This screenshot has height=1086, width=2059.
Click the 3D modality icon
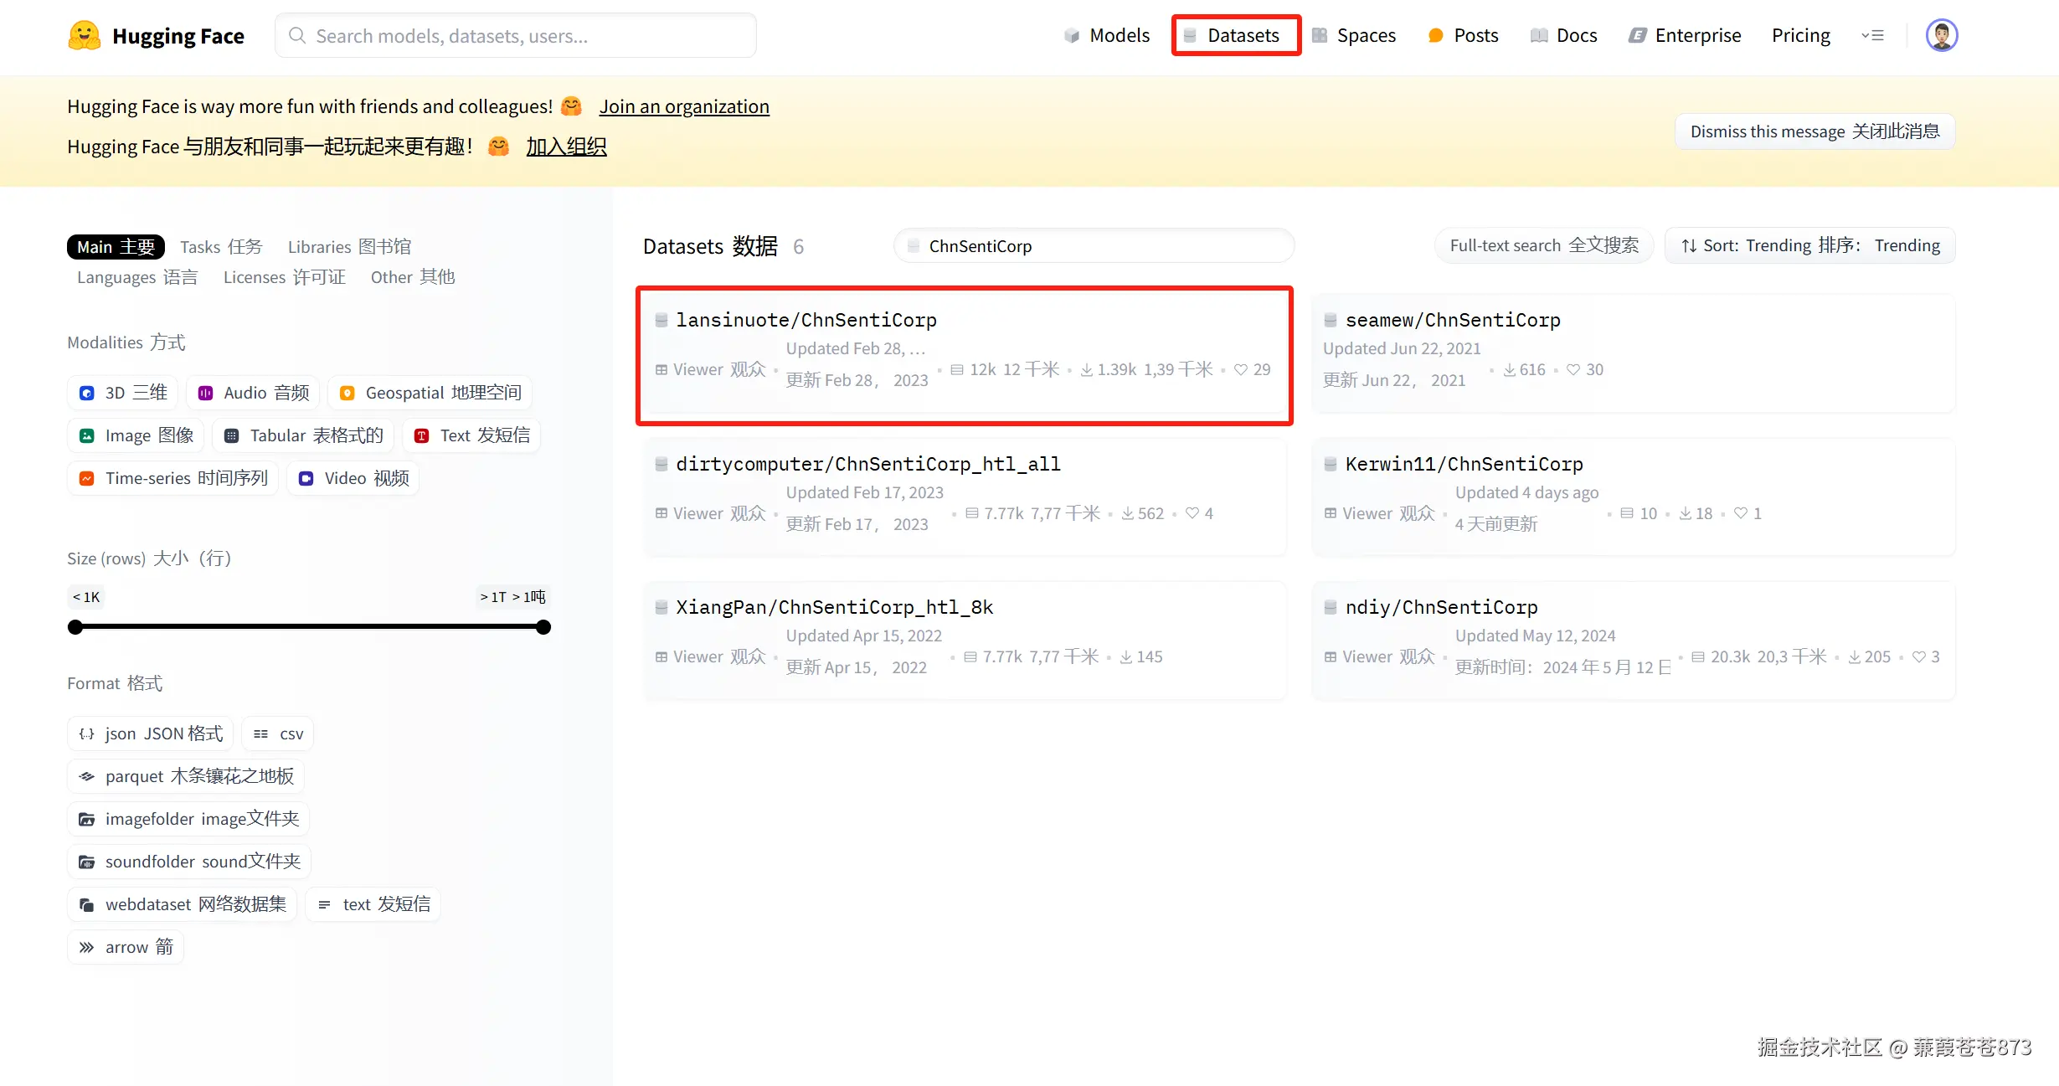click(87, 393)
